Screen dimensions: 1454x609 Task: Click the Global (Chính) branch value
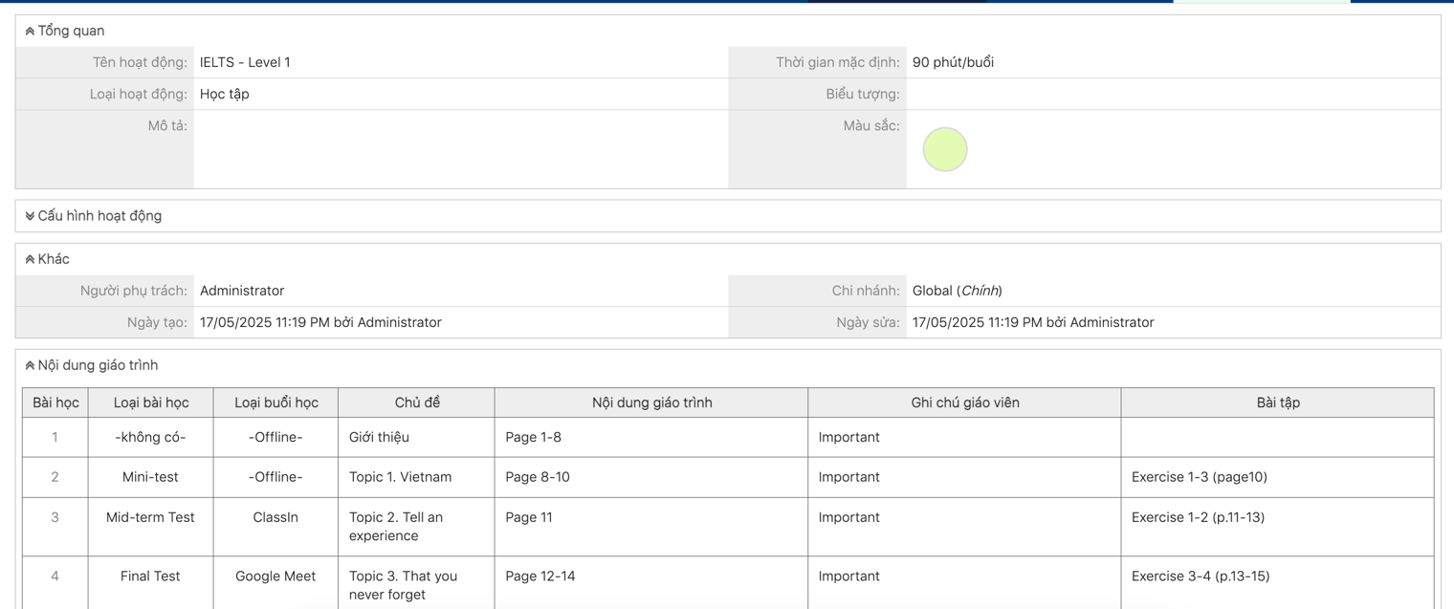(957, 291)
